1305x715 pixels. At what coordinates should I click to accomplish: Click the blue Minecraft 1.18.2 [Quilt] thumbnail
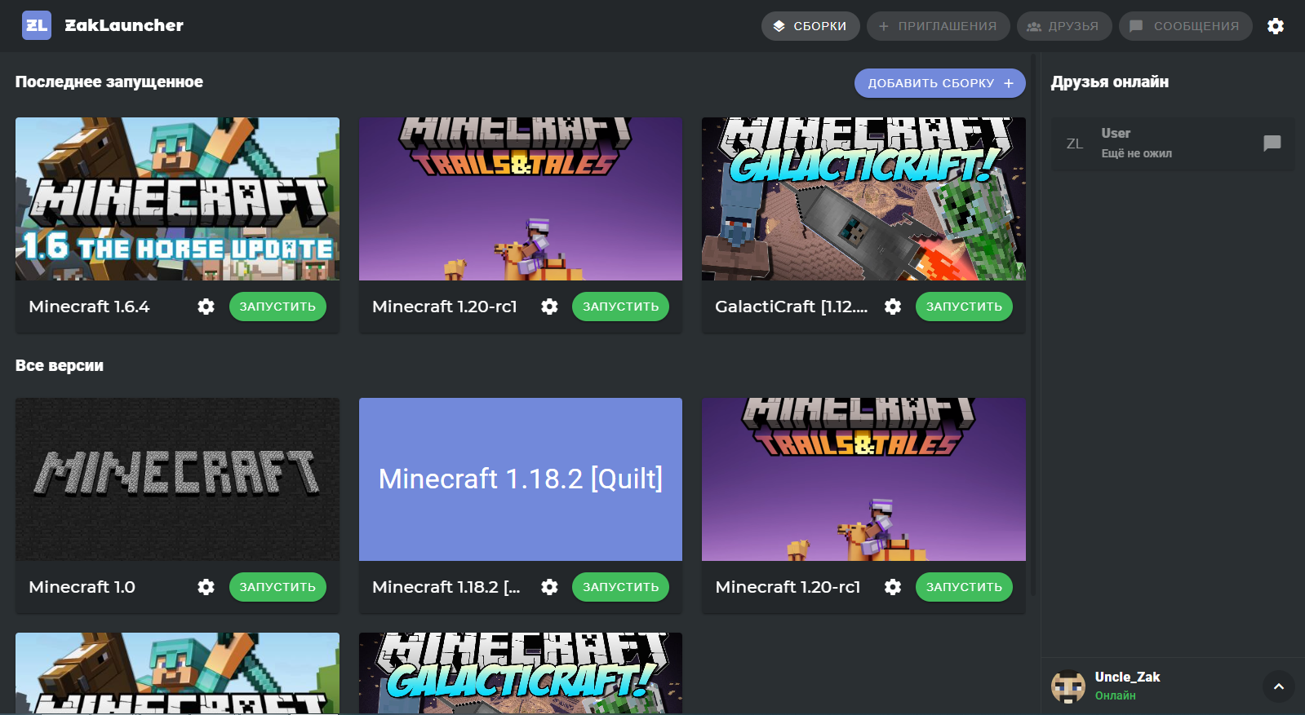coord(521,479)
